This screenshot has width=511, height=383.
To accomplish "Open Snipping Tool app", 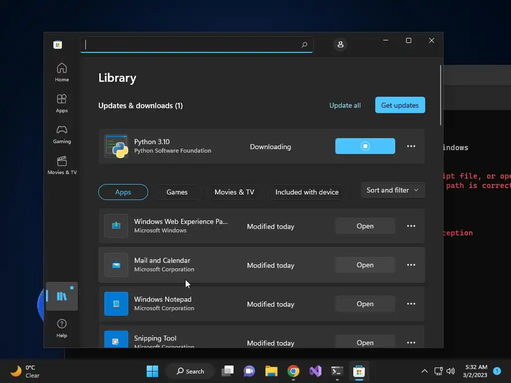I will 365,342.
